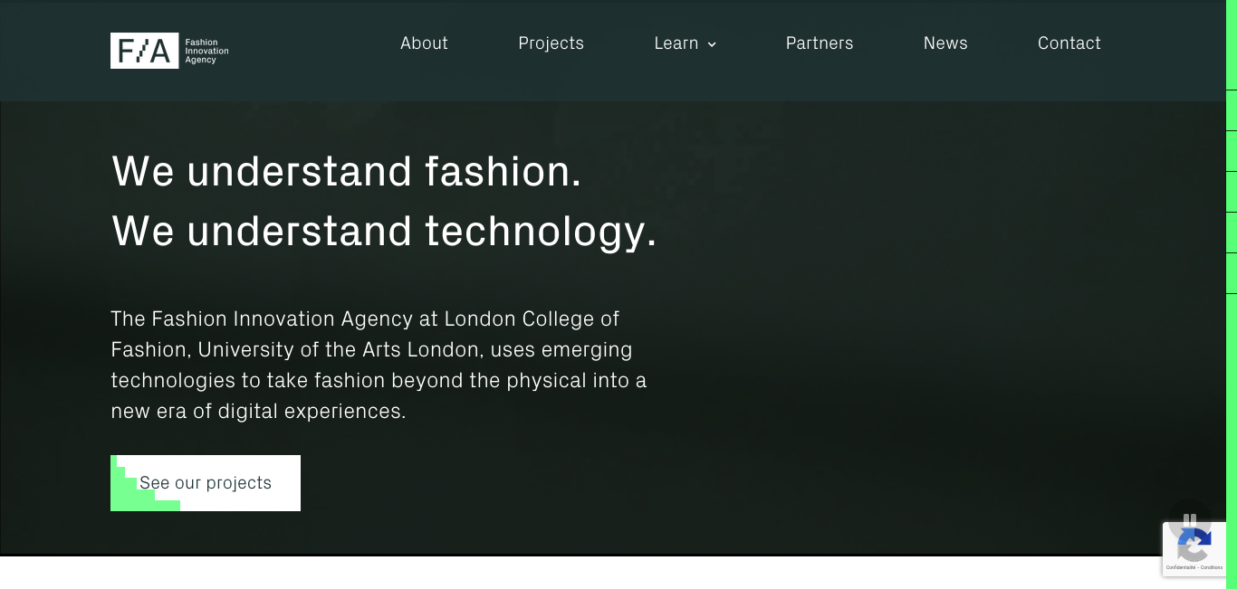The height and width of the screenshot is (589, 1237).
Task: Open the Projects menu item
Action: tap(551, 43)
